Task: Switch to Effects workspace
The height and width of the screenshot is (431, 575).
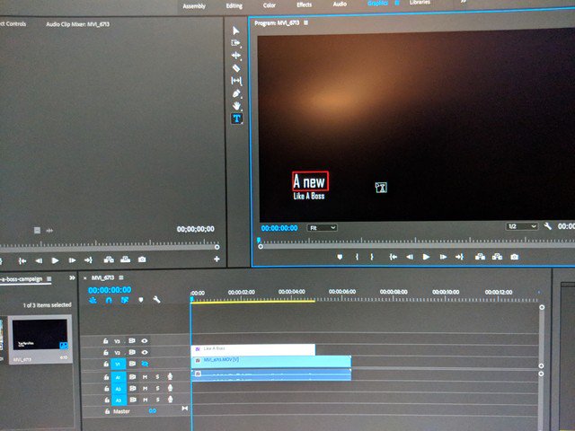Action: [304, 4]
